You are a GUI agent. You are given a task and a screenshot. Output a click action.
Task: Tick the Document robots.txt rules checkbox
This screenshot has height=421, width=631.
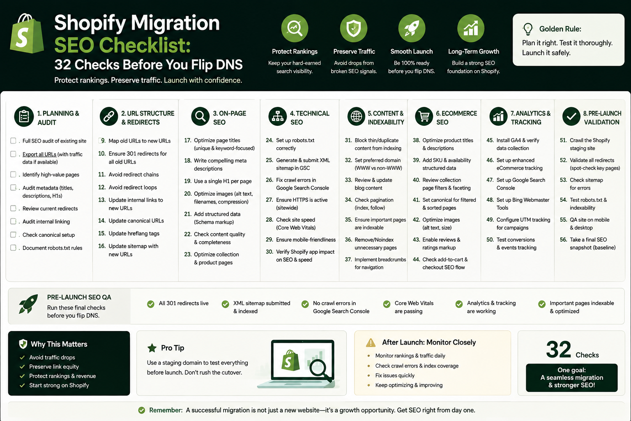tap(13, 248)
